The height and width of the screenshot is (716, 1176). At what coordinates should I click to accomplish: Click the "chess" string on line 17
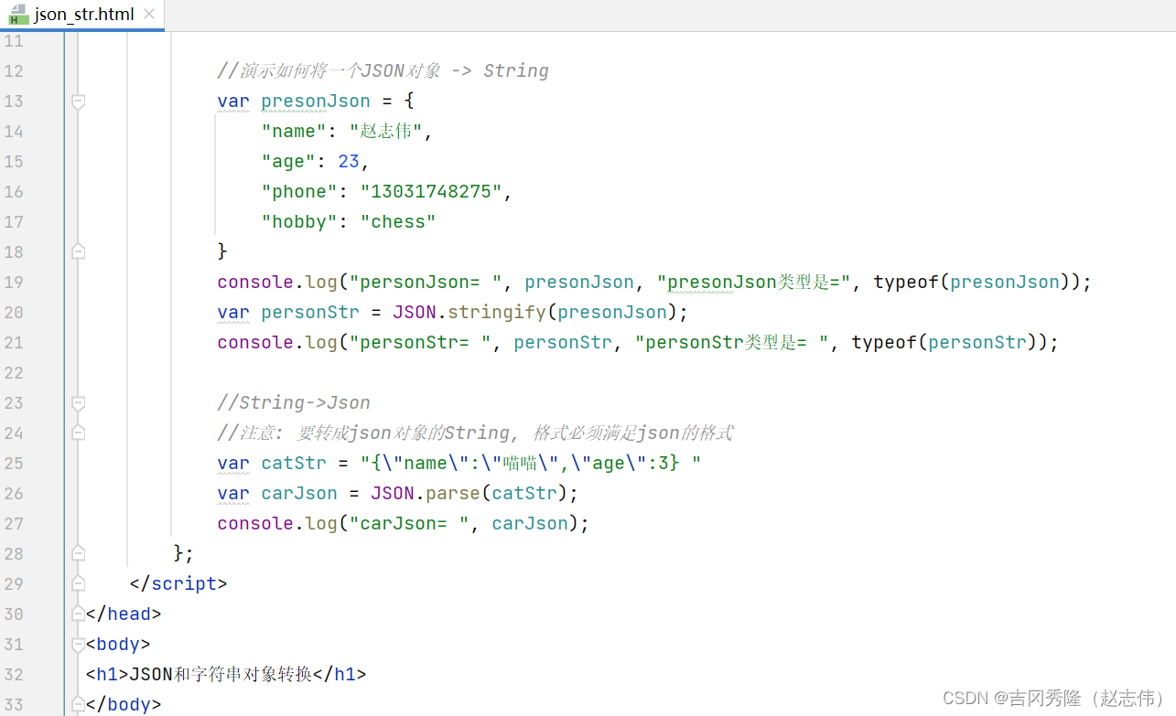click(x=398, y=221)
